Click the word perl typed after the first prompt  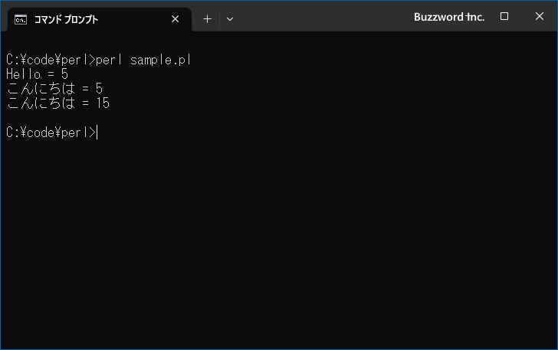coord(109,60)
